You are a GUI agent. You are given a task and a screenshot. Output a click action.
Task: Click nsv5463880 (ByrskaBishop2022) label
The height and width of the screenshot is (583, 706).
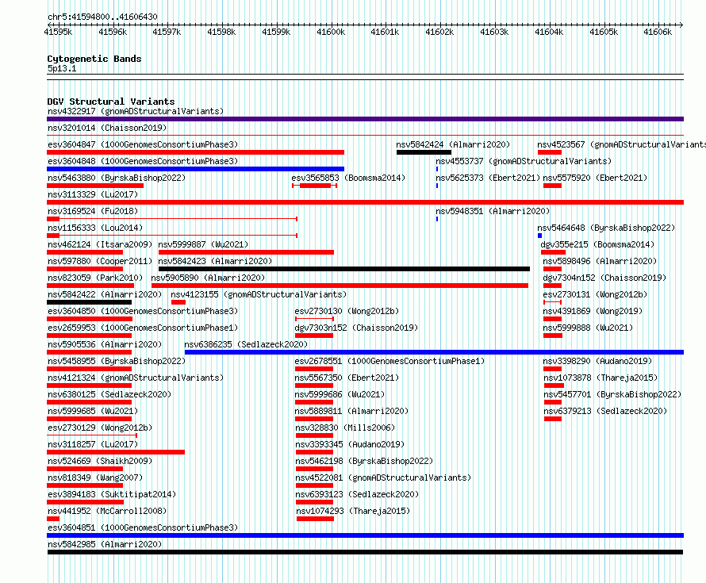(x=117, y=178)
